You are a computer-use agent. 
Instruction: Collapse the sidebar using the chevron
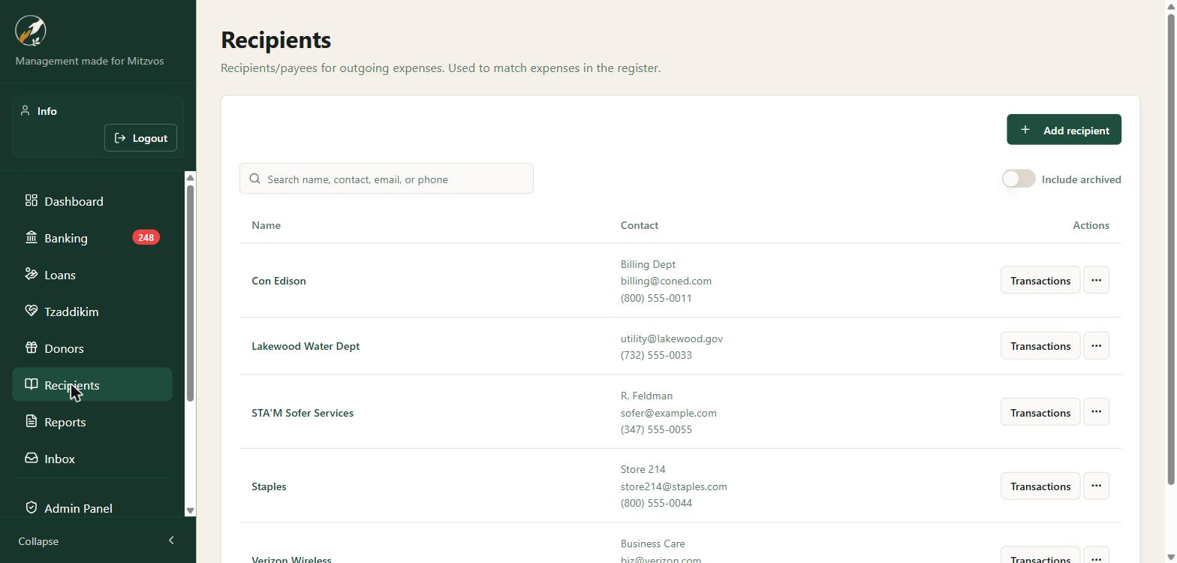pos(171,540)
